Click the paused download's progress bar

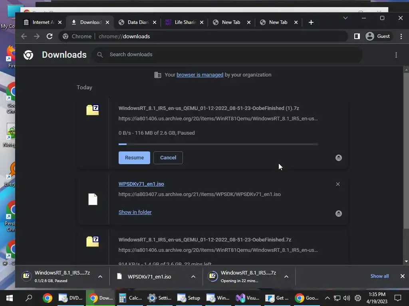tap(218, 144)
